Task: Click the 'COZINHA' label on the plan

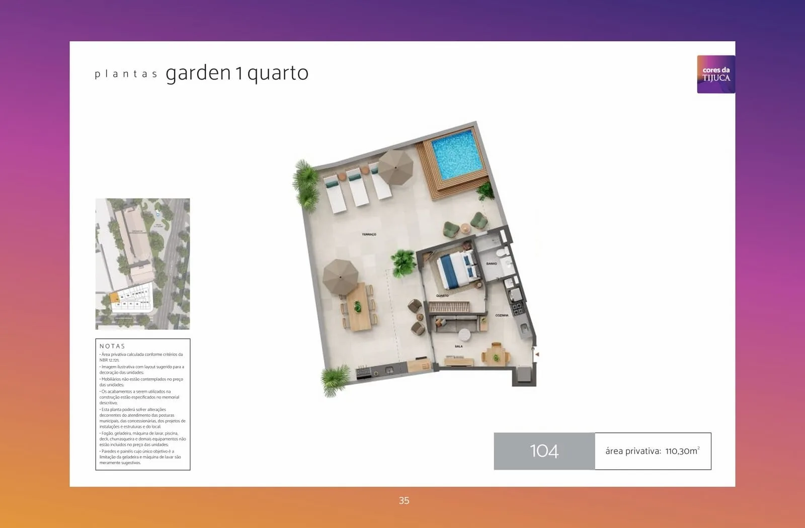Action: click(x=502, y=315)
